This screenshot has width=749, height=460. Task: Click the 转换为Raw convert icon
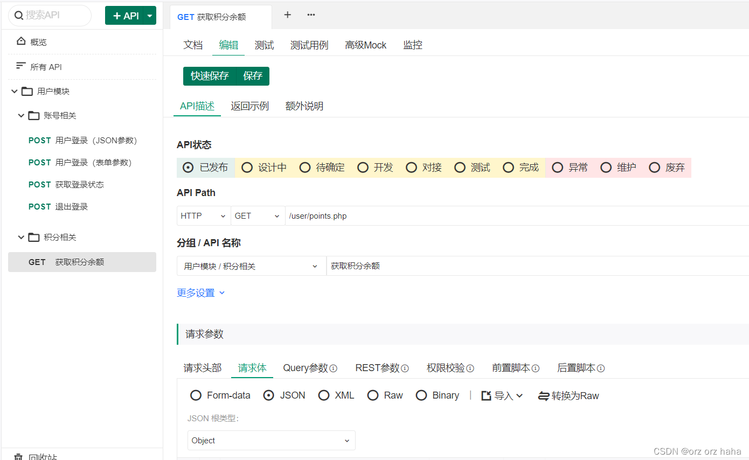[544, 396]
